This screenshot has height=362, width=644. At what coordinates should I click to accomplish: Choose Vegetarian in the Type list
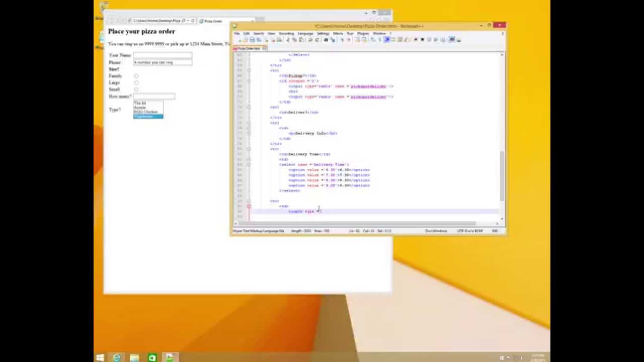click(148, 116)
